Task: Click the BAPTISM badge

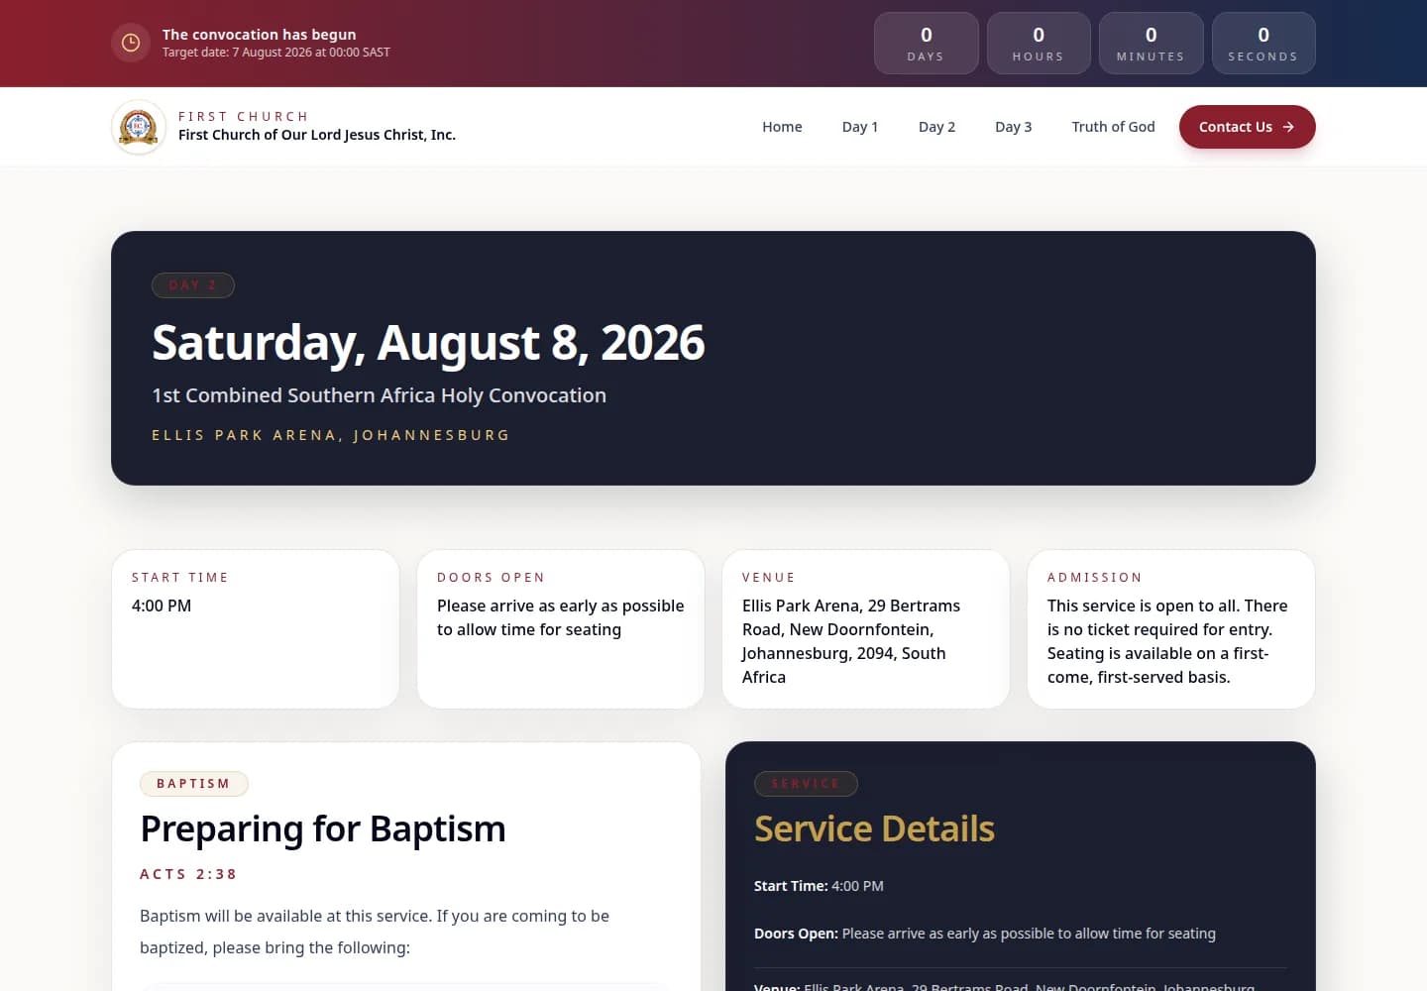Action: click(194, 784)
